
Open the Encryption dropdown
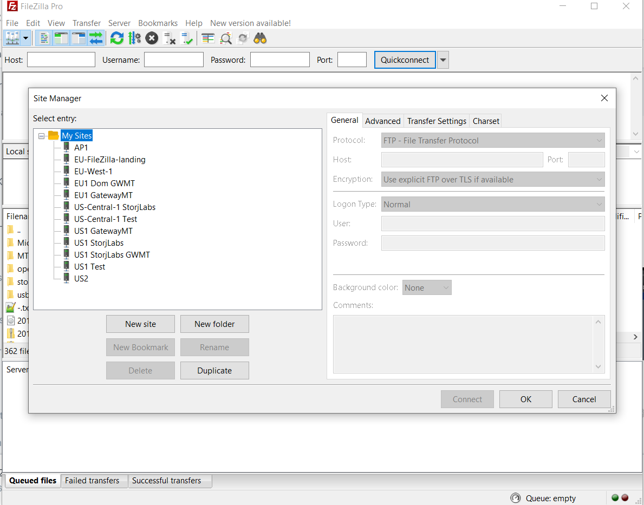(493, 179)
